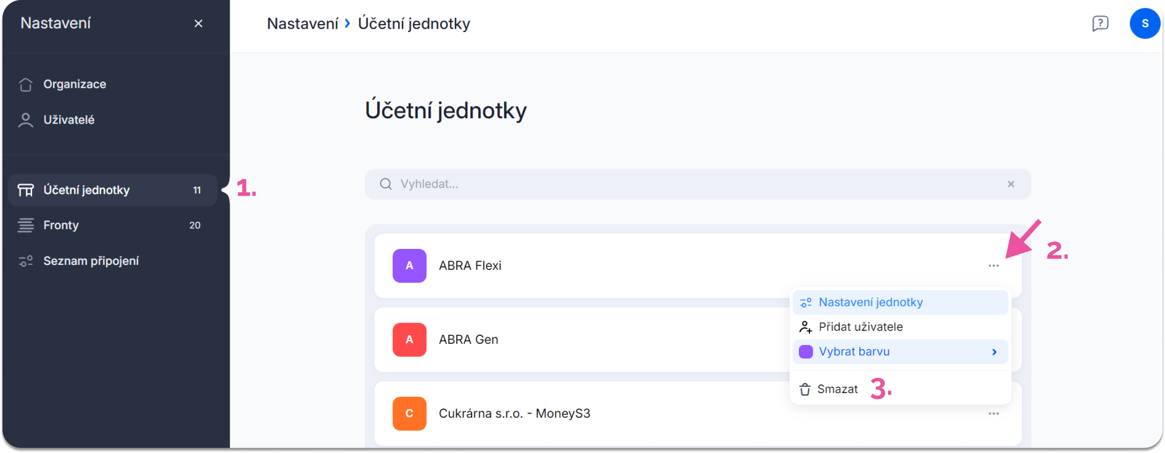1165x453 pixels.
Task: Click the red ABRA Gen avatar
Action: coord(409,340)
